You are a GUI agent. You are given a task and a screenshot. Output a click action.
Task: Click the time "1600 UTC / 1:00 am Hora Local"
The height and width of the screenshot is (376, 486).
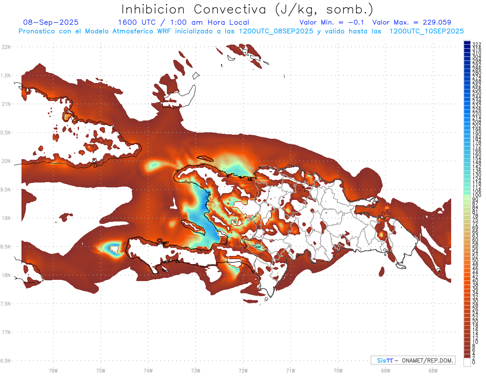coord(183,23)
